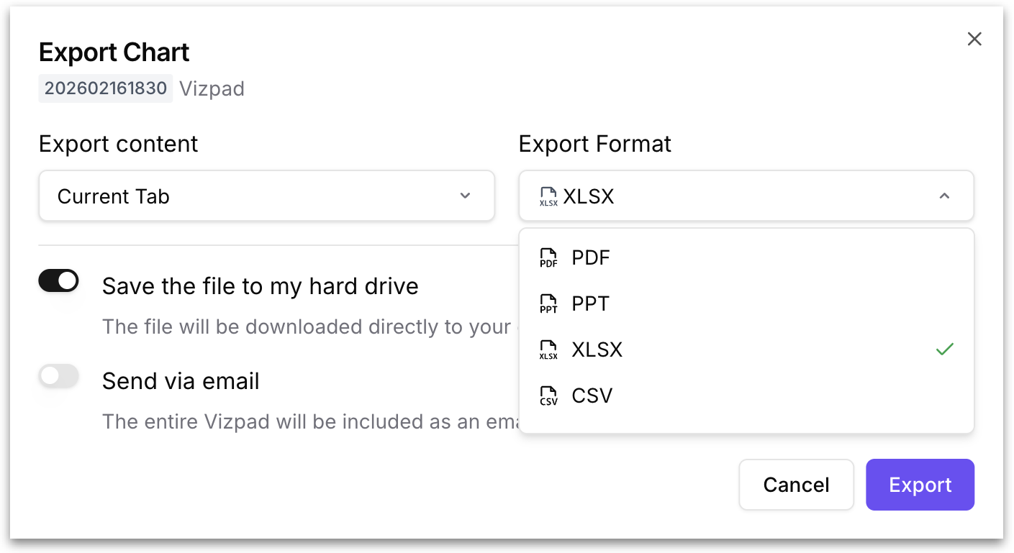Pick the XLSX option in the list
The image size is (1014, 553).
coord(597,349)
